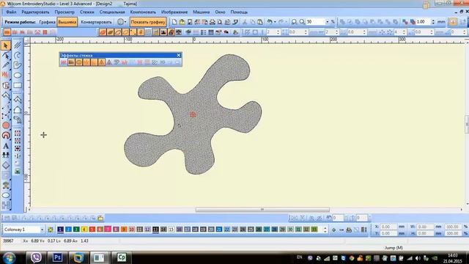Click the first orange leaf view icon
Image resolution: width=469 pixels, height=264 pixels.
103,32
